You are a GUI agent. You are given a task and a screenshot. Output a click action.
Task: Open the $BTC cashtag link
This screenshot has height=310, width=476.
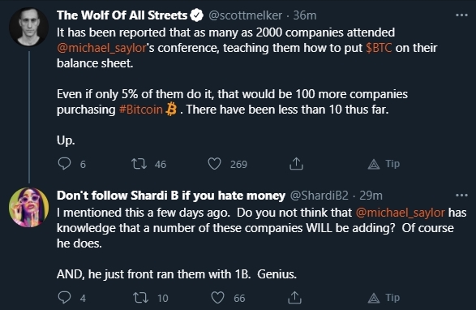click(x=379, y=48)
